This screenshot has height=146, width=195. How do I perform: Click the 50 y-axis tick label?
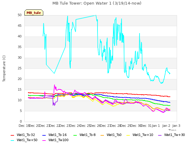point(19,15)
